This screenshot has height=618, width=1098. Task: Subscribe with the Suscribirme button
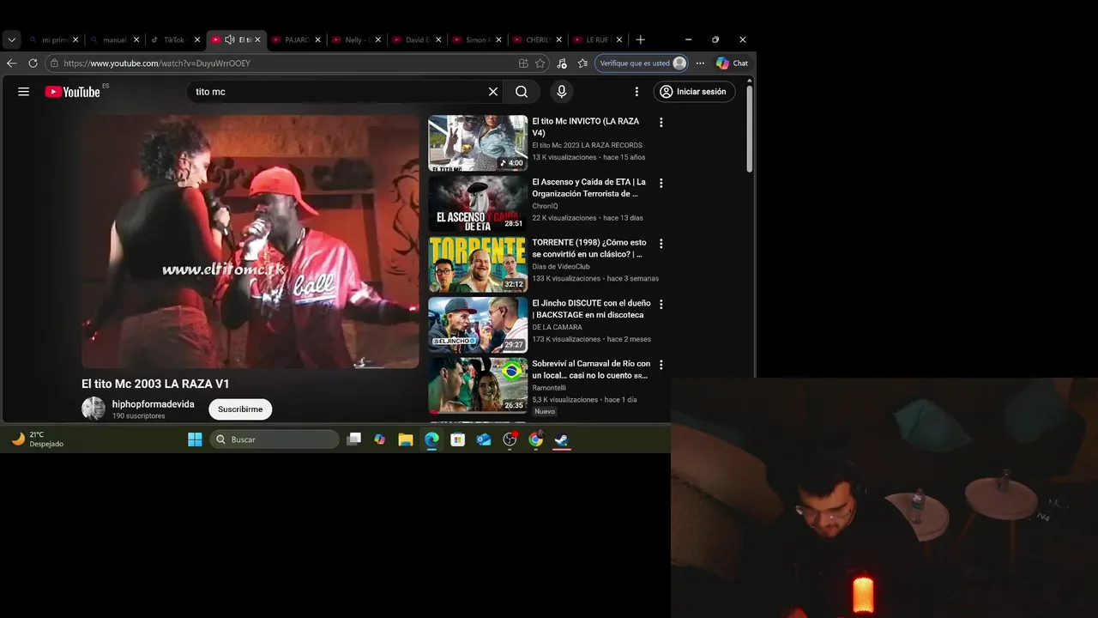pyautogui.click(x=240, y=409)
